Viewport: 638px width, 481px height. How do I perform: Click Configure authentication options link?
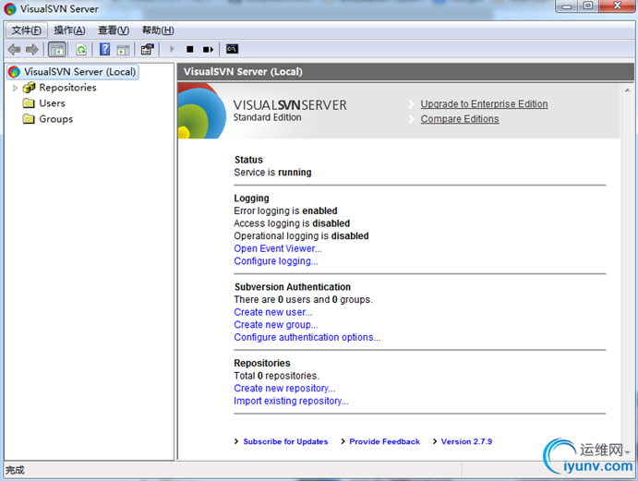tap(307, 337)
